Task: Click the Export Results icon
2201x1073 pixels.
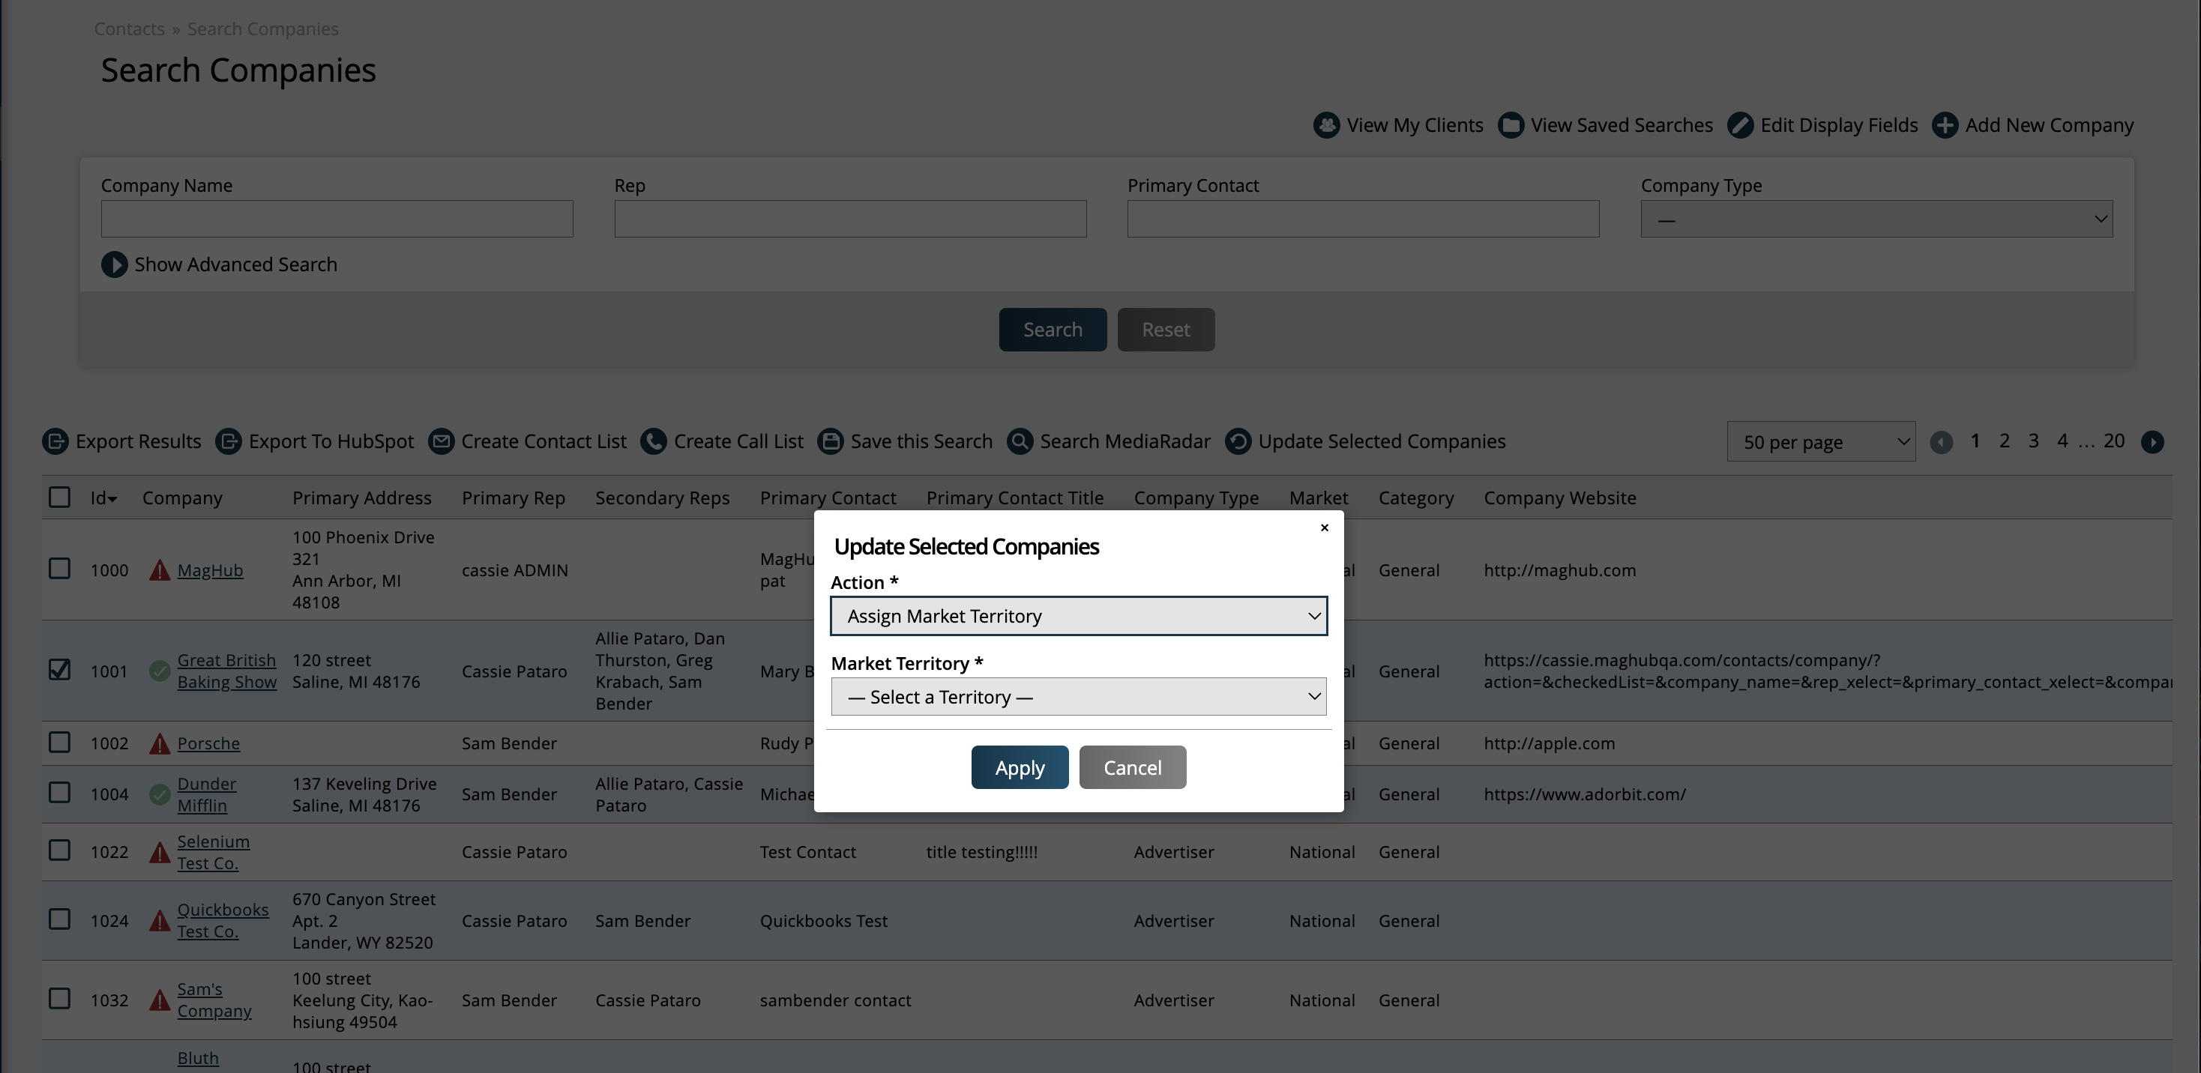Action: coord(55,441)
